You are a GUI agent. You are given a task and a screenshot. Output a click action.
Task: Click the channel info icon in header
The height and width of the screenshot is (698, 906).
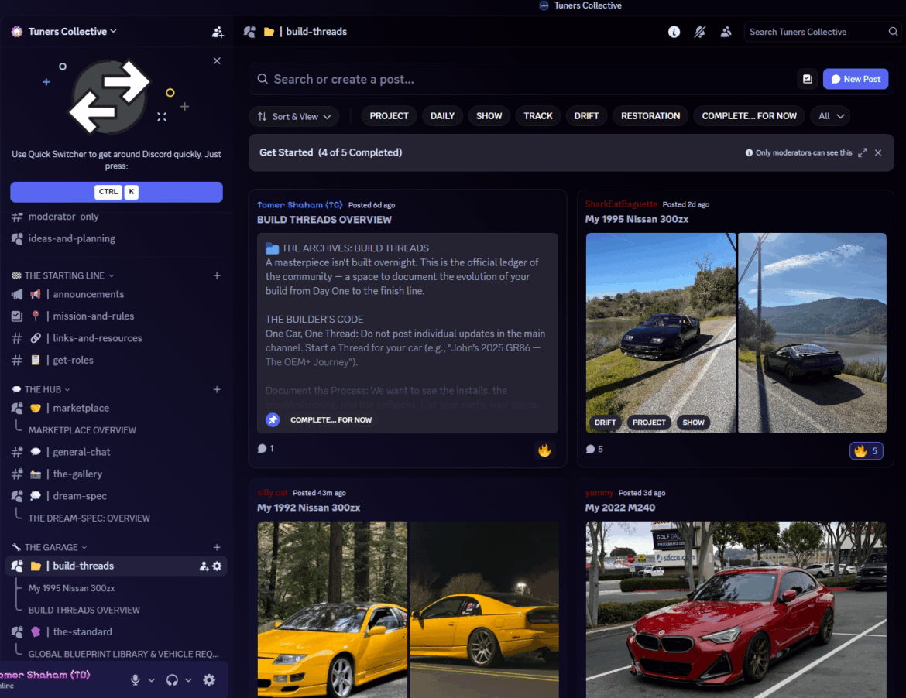674,32
